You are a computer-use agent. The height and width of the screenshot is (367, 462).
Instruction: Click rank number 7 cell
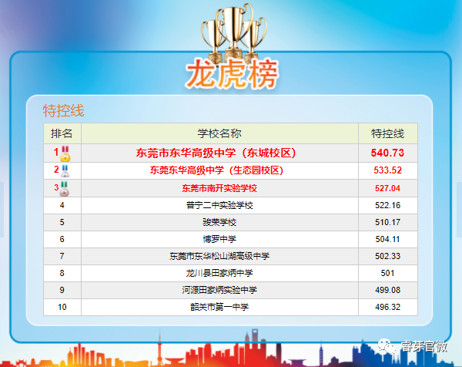[x=62, y=257]
